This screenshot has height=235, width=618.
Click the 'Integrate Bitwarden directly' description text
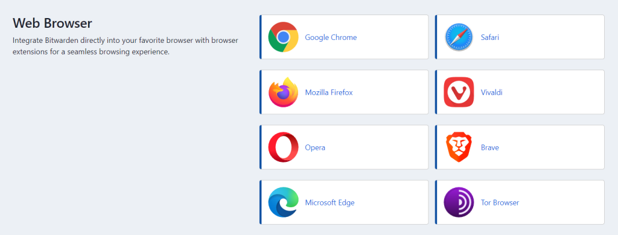126,46
